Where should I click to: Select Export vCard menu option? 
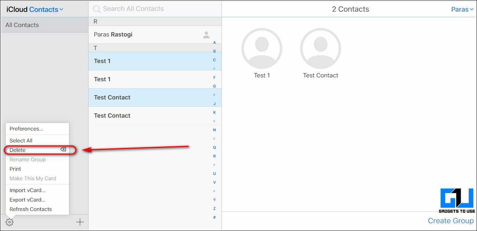pos(27,200)
